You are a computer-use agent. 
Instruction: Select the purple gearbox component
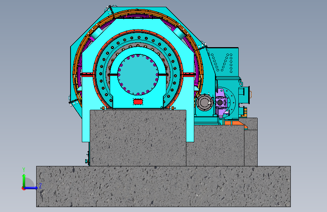221,102
